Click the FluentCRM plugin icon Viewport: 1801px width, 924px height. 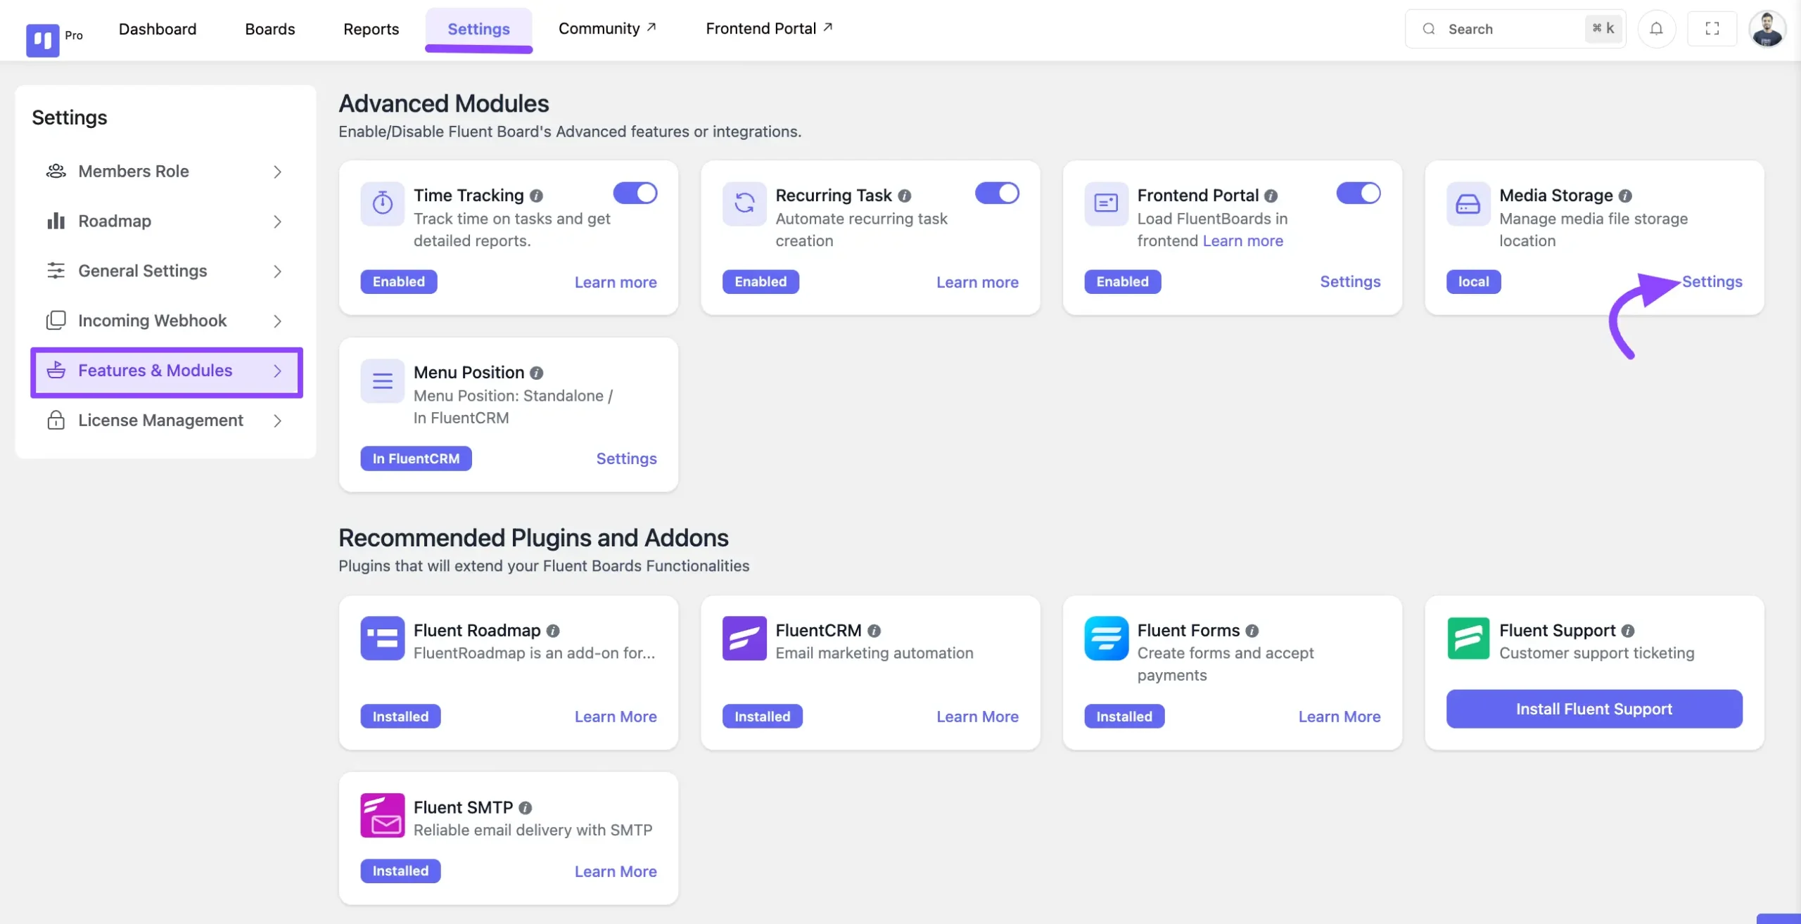click(x=744, y=638)
